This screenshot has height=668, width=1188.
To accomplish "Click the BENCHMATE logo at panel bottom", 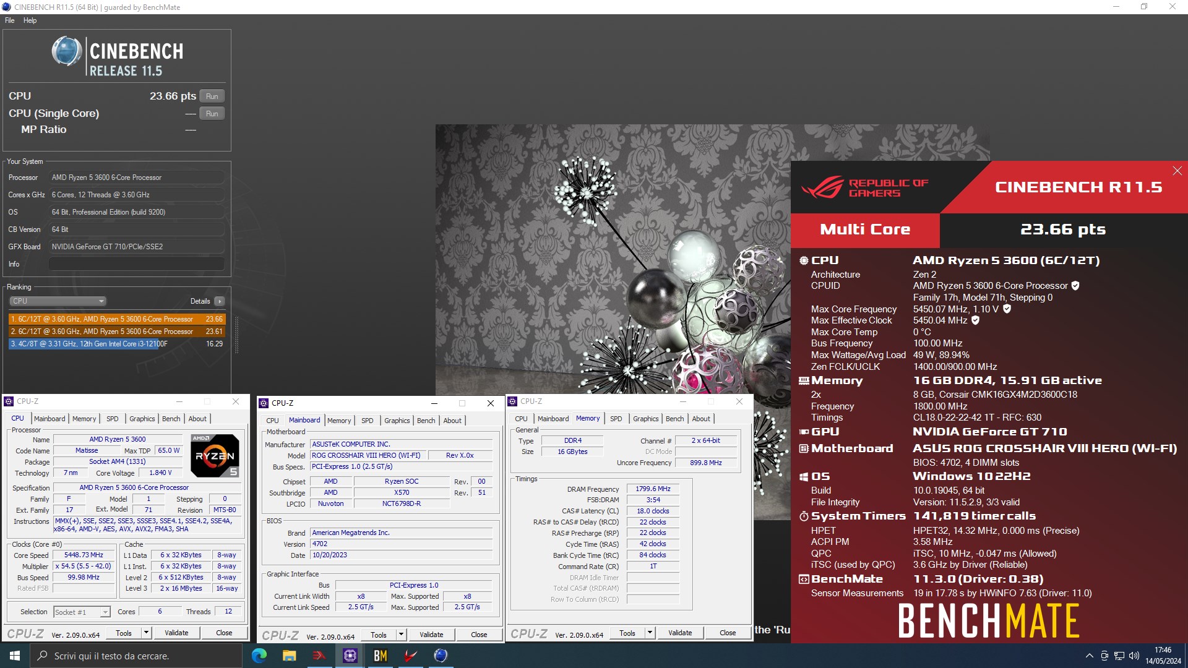I will pos(988,621).
